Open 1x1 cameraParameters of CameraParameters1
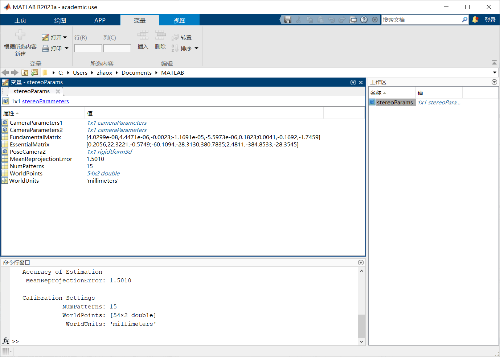The image size is (500, 357). click(117, 123)
